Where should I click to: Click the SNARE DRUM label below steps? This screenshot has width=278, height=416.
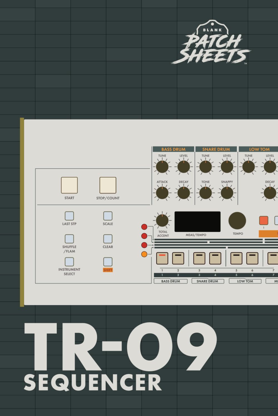[x=207, y=281]
